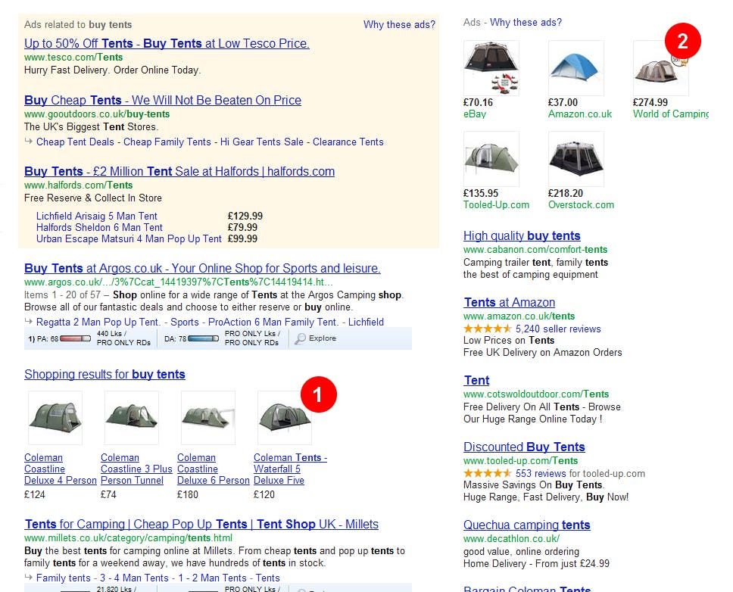Click the www.cabanon.com/comfort-tents URL
The width and height of the screenshot is (733, 592).
click(535, 250)
